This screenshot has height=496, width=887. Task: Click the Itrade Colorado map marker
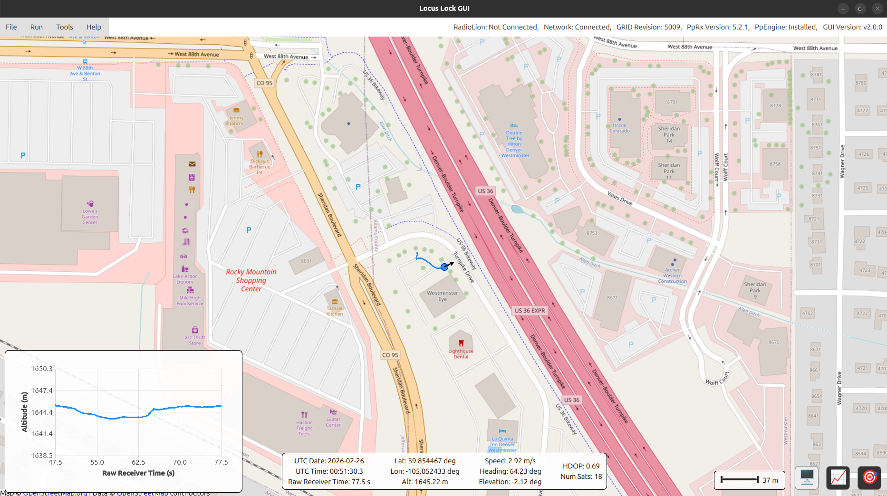pos(619,119)
